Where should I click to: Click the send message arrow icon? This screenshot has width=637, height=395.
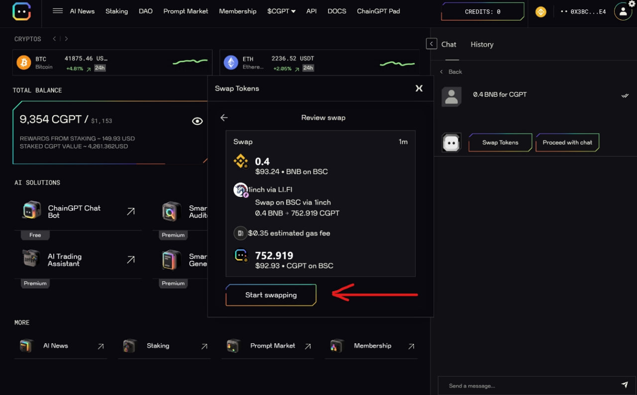625,385
